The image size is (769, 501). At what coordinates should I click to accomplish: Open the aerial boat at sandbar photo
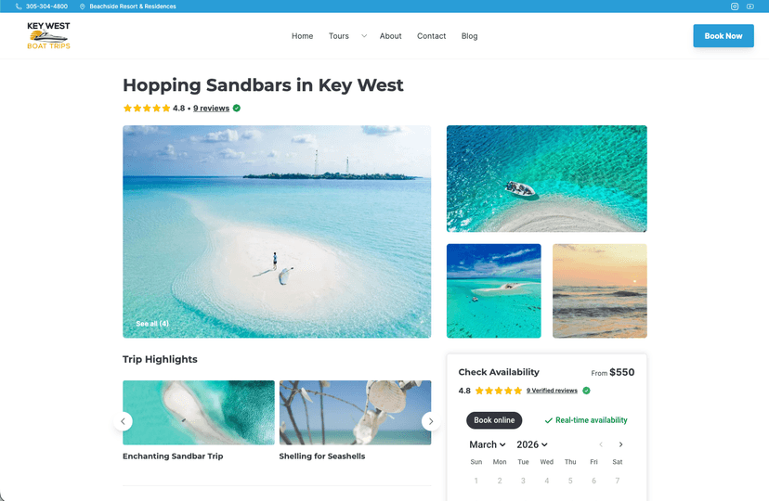point(546,179)
